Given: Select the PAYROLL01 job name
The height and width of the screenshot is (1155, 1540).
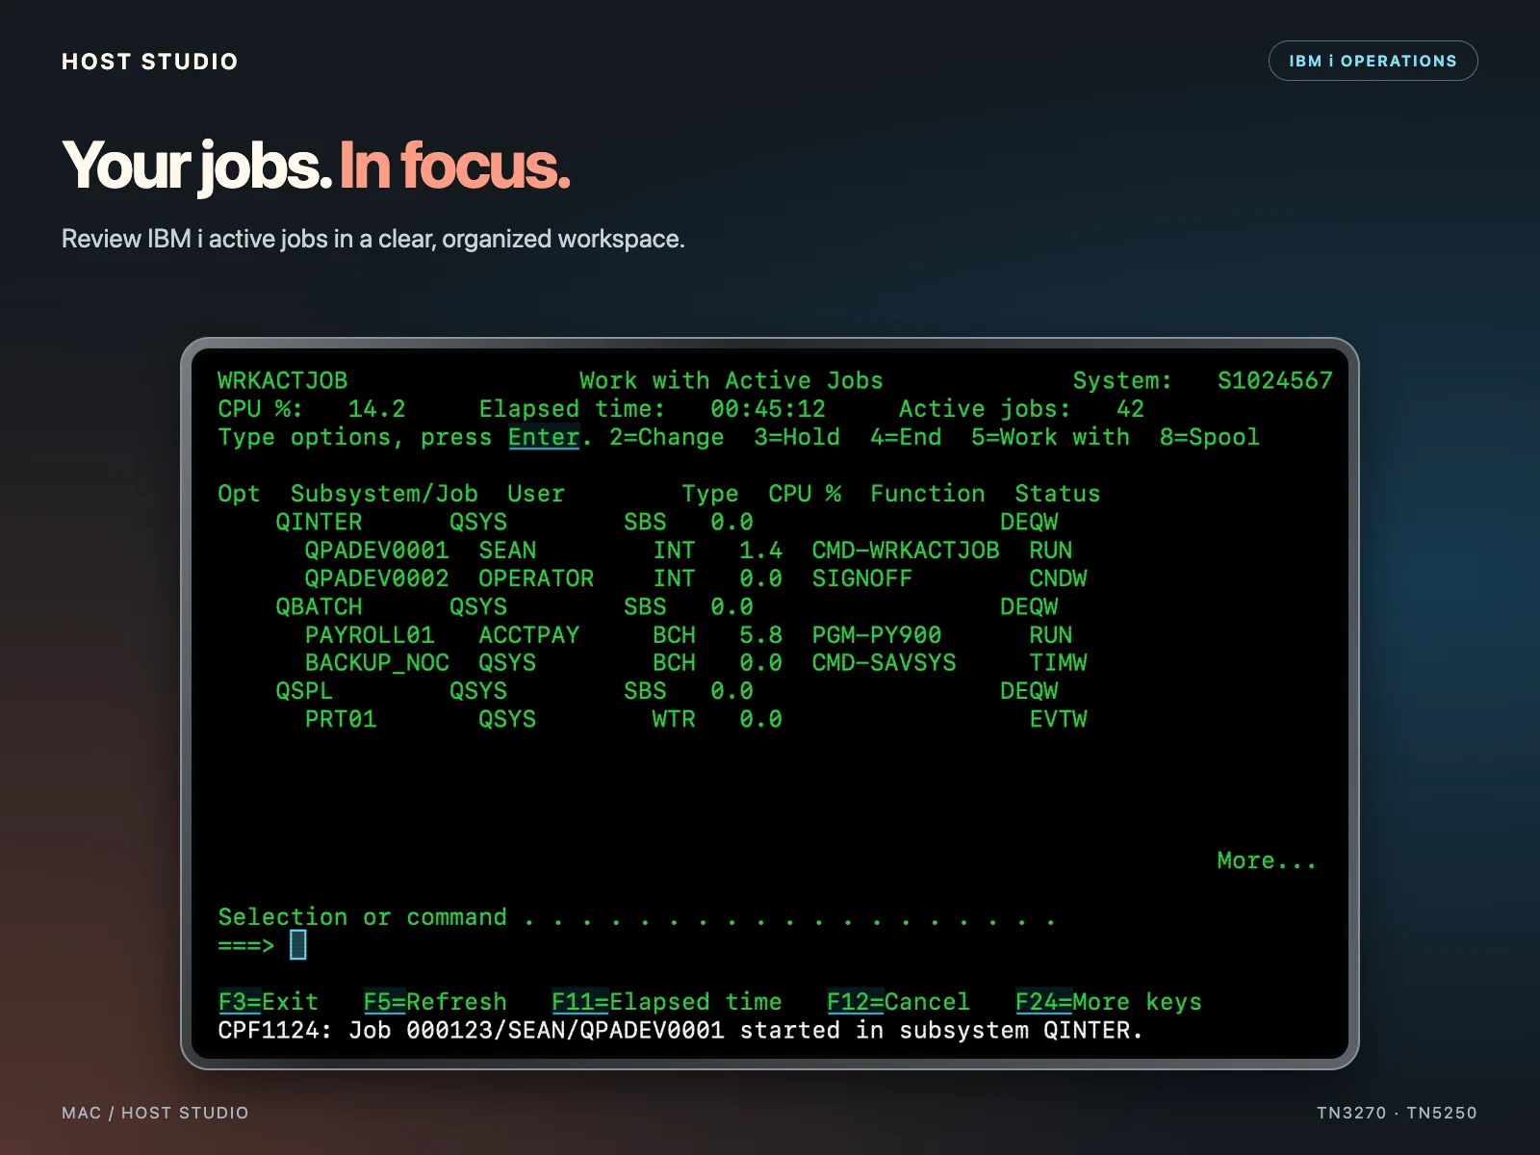Looking at the screenshot, I should click(x=370, y=635).
